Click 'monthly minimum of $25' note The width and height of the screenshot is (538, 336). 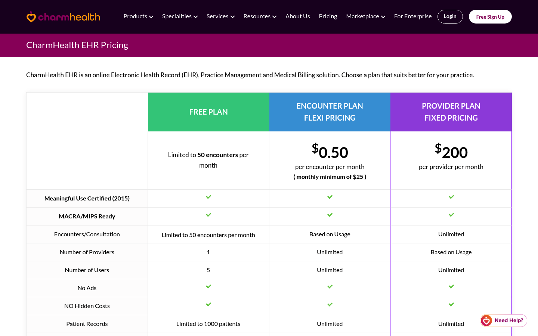point(330,177)
